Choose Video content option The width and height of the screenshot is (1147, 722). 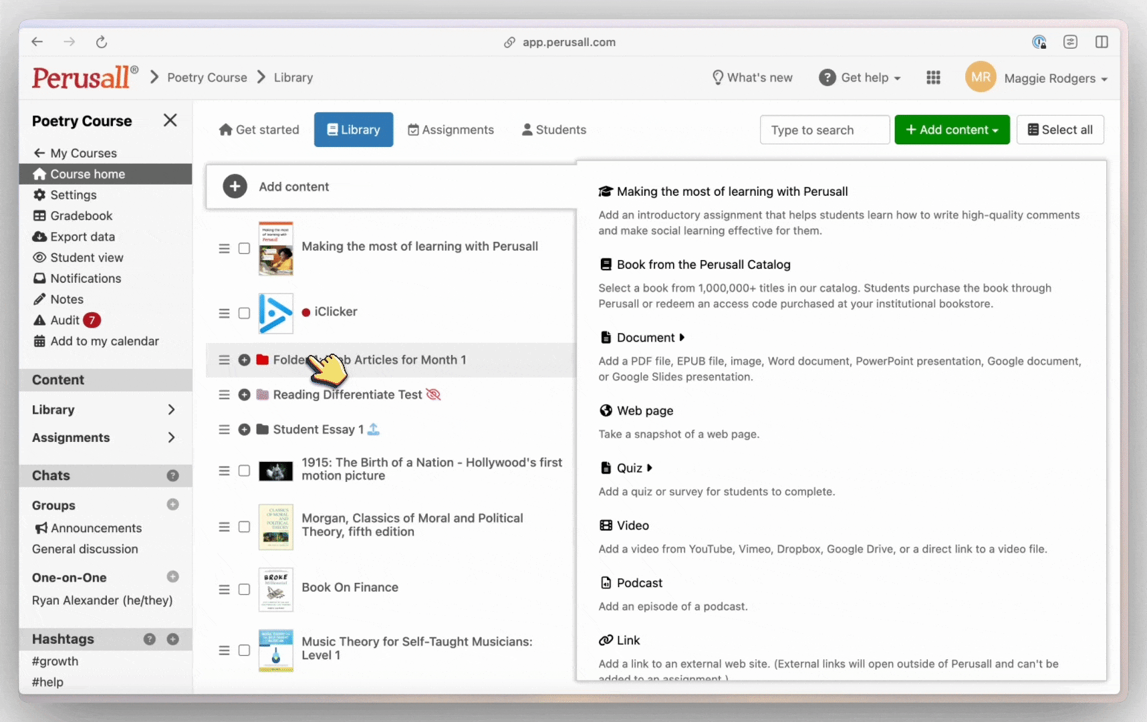624,525
